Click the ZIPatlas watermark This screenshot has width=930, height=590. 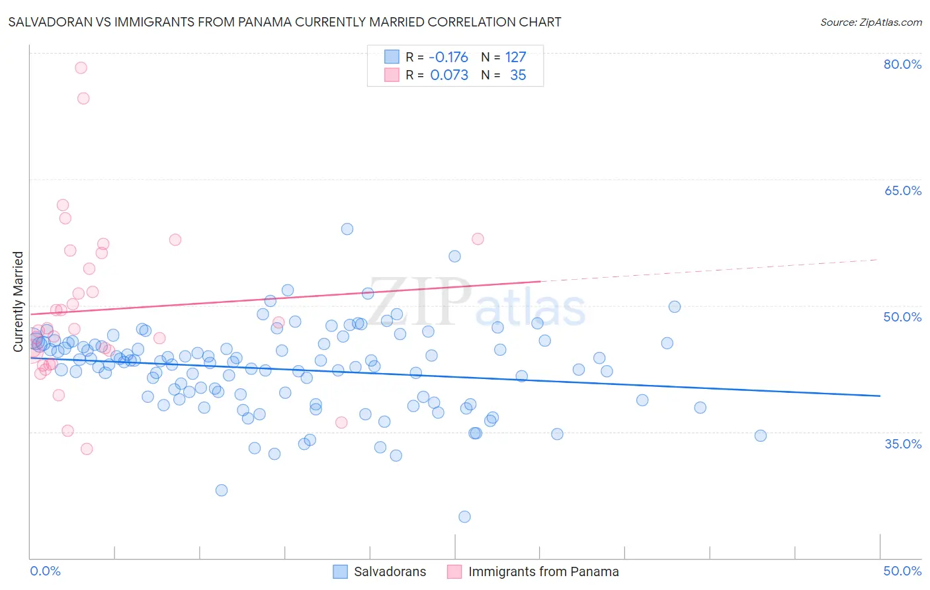476,303
